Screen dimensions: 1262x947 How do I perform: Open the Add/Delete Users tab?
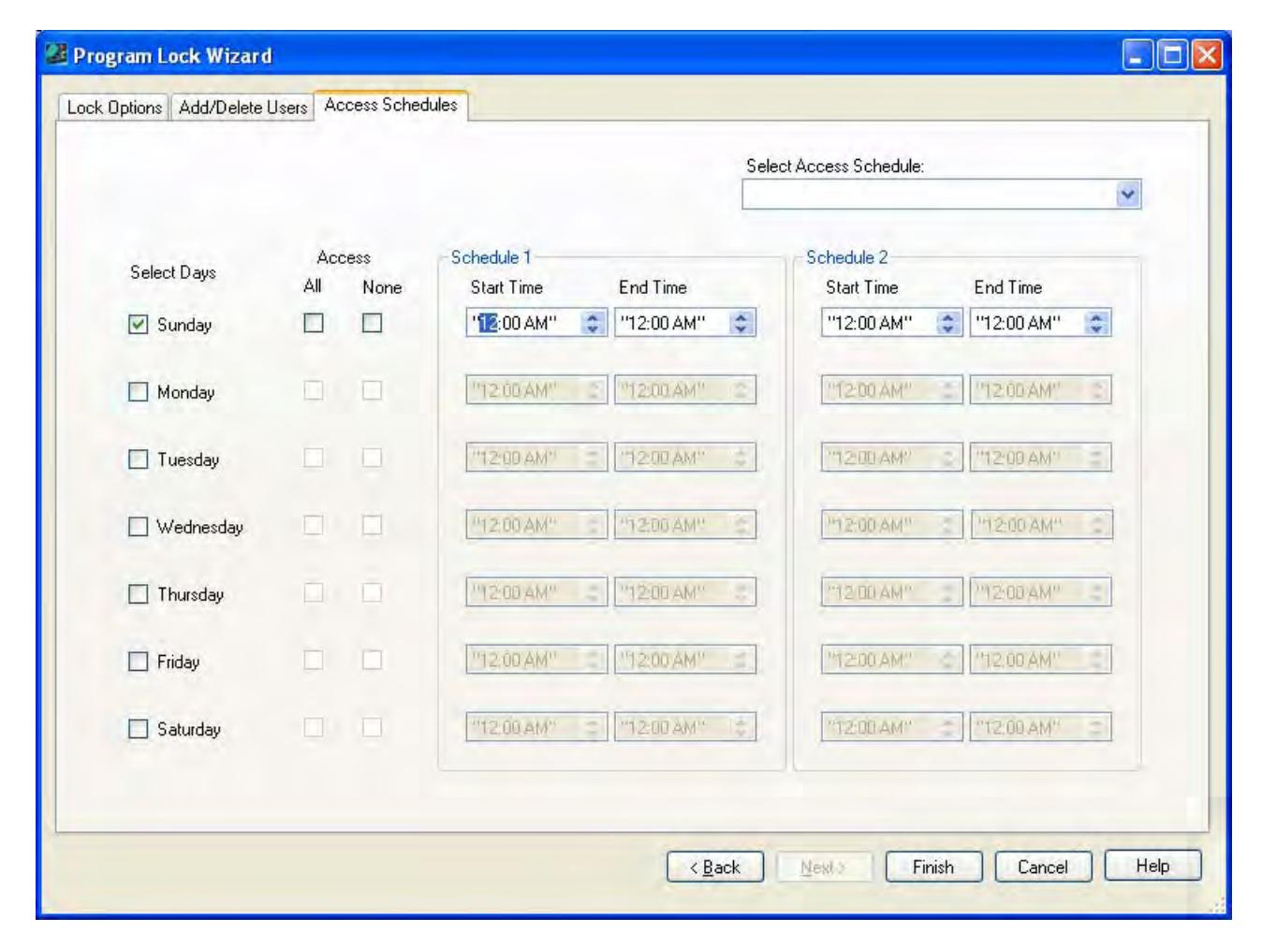point(242,108)
